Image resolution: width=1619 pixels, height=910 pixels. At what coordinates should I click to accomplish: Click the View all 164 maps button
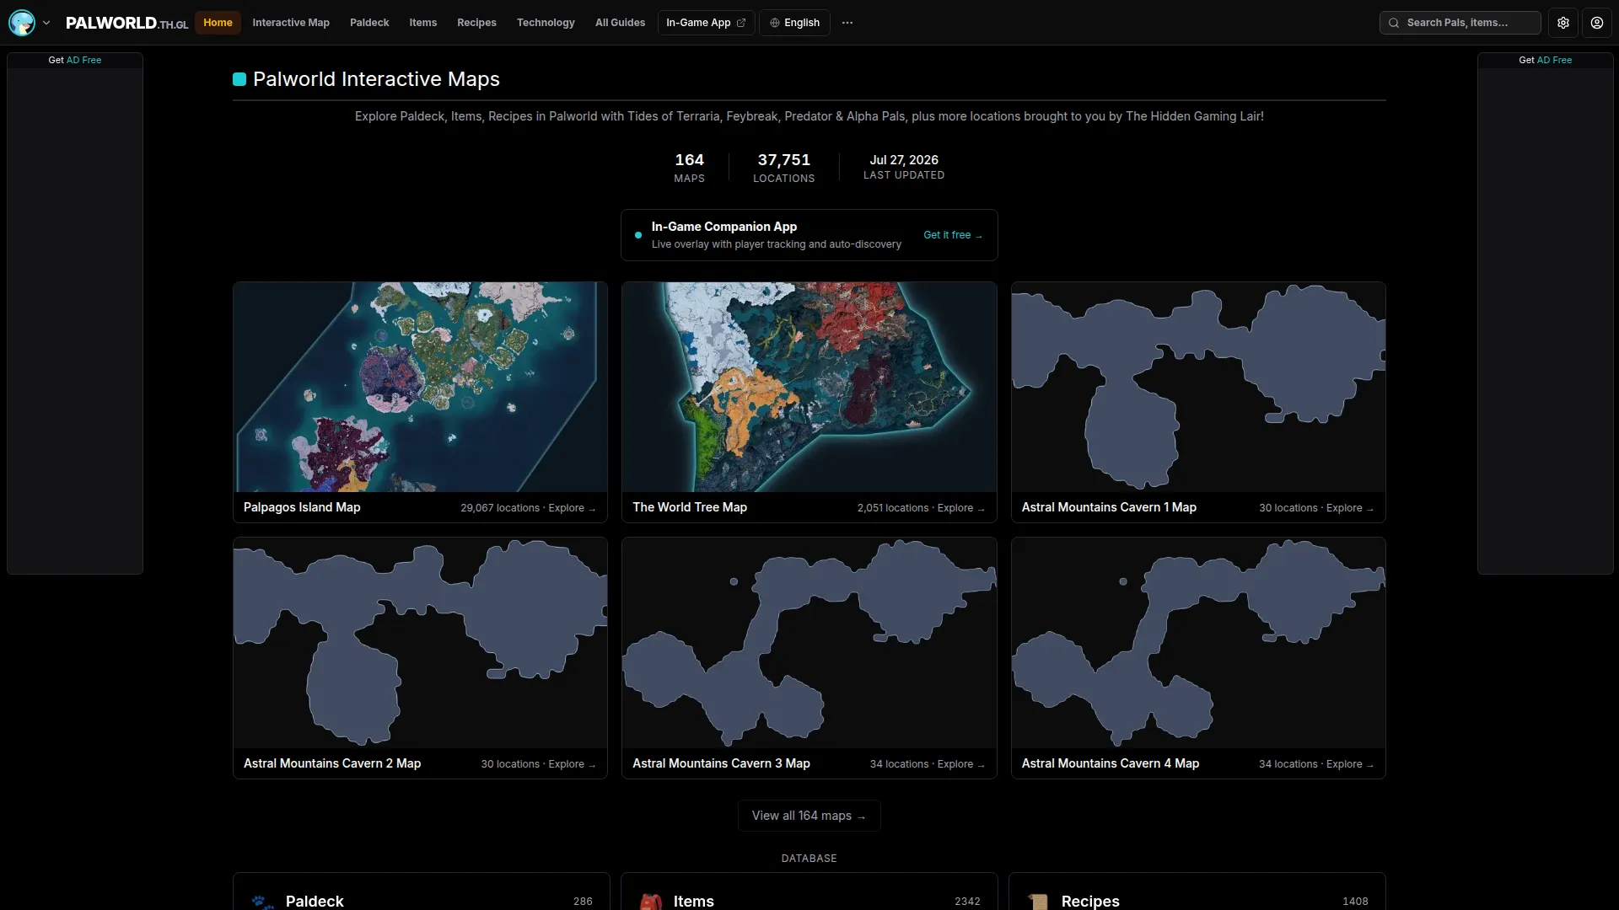(809, 816)
